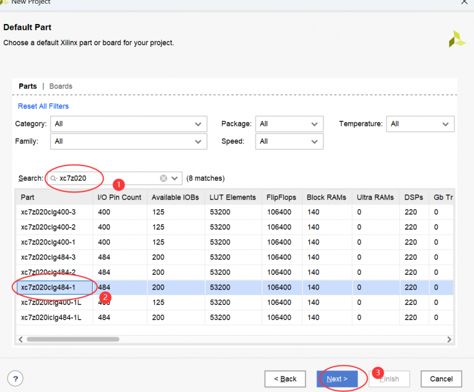Click the help question mark icon
Screen dimensions: 474x392
pos(15,378)
